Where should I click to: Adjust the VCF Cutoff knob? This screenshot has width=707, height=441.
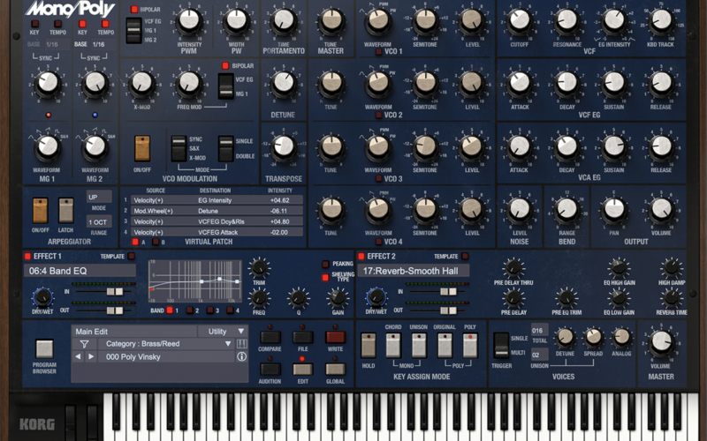pyautogui.click(x=520, y=20)
